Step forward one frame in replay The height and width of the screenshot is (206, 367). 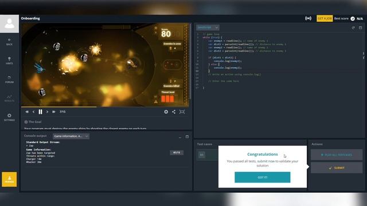point(47,112)
